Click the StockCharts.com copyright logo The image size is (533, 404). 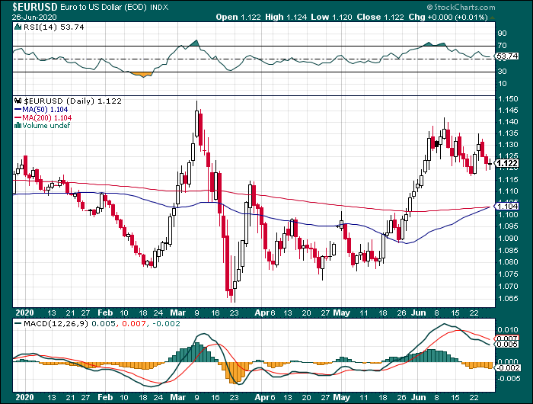point(461,7)
